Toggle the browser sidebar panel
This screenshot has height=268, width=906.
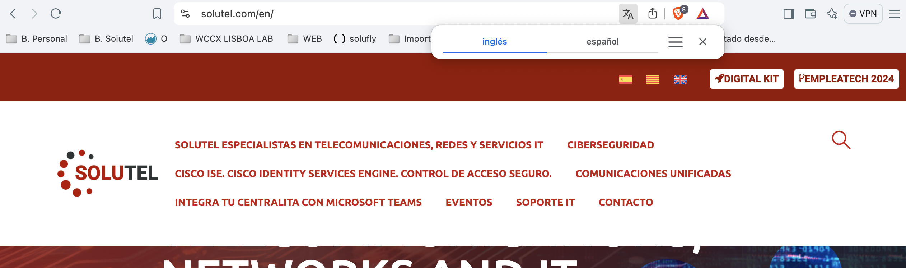tap(789, 14)
